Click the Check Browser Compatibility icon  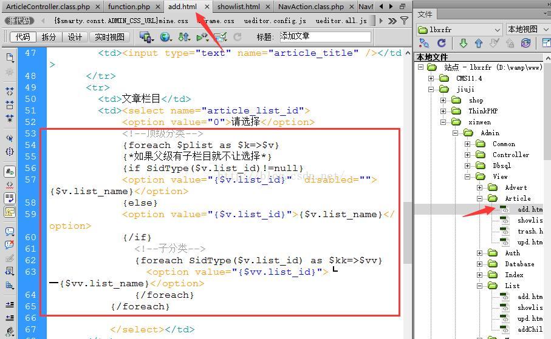click(221, 37)
